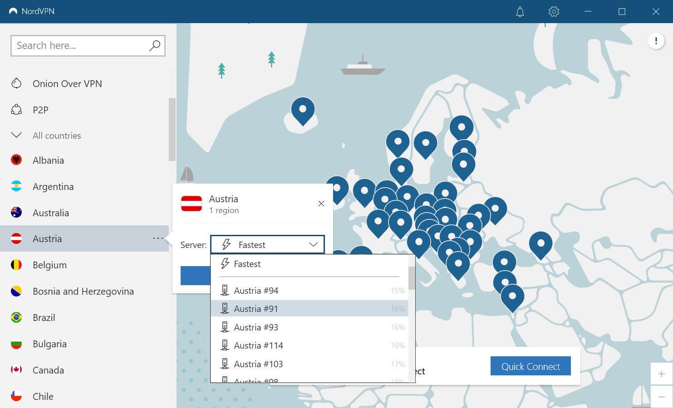Open the Server selection dropdown

click(x=267, y=244)
